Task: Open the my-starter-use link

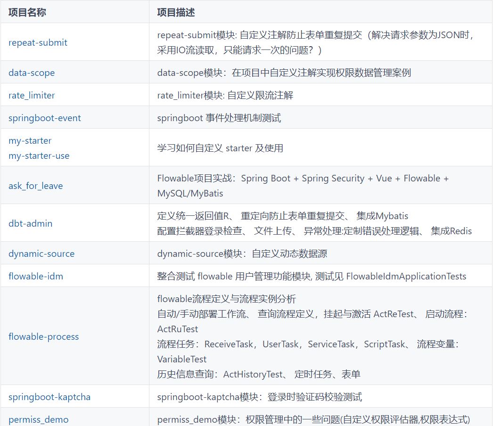Action: click(x=39, y=156)
